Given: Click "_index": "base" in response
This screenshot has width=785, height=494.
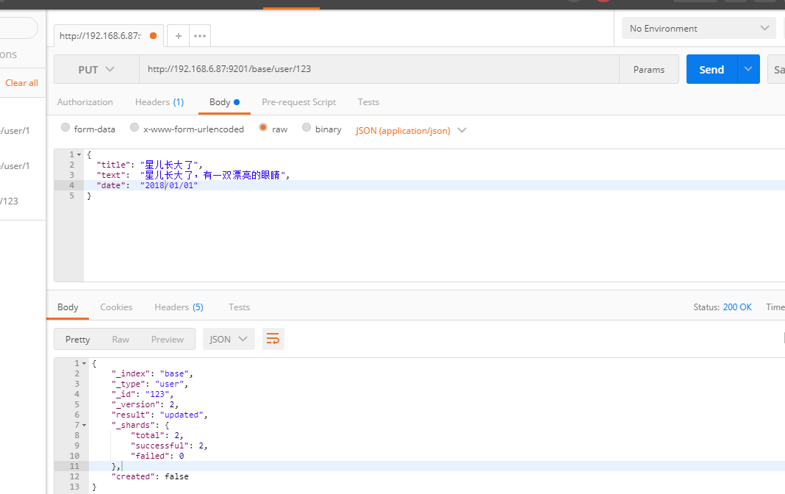Looking at the screenshot, I should (x=151, y=373).
